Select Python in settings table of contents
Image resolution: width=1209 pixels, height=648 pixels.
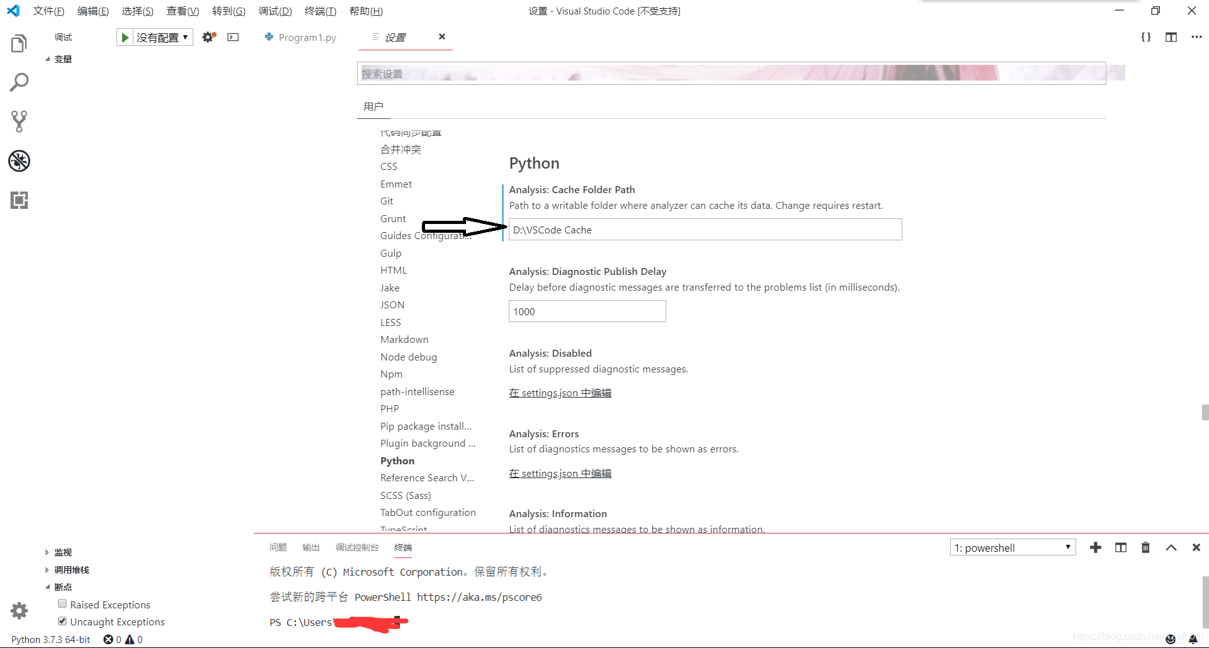click(397, 461)
